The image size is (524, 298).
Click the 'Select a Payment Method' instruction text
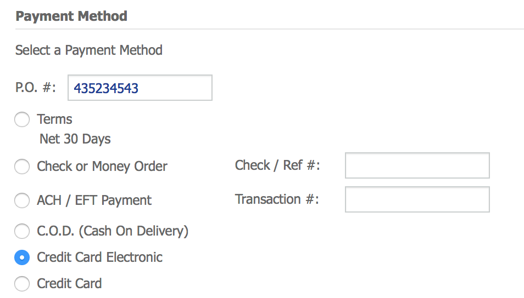pyautogui.click(x=89, y=50)
